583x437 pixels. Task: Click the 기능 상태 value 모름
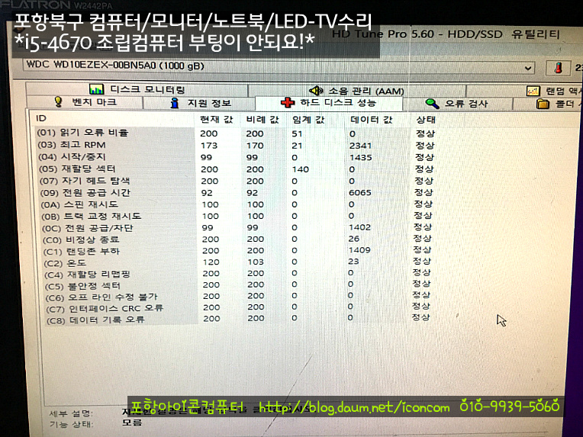[x=132, y=423]
